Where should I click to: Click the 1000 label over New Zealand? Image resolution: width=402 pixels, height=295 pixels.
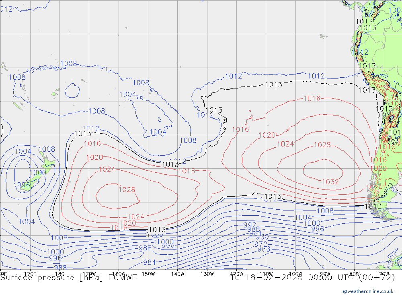click(38, 173)
